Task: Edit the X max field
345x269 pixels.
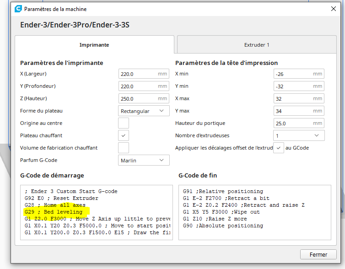Action: click(299, 98)
